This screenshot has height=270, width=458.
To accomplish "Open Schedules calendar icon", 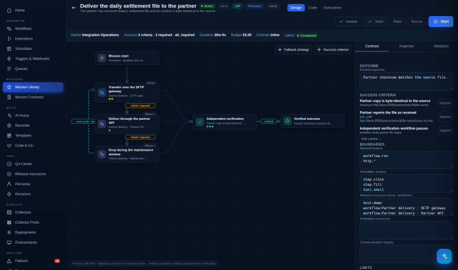I will tap(9, 49).
